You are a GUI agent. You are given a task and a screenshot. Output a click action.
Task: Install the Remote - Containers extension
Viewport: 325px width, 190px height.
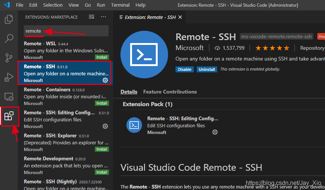pos(102,103)
